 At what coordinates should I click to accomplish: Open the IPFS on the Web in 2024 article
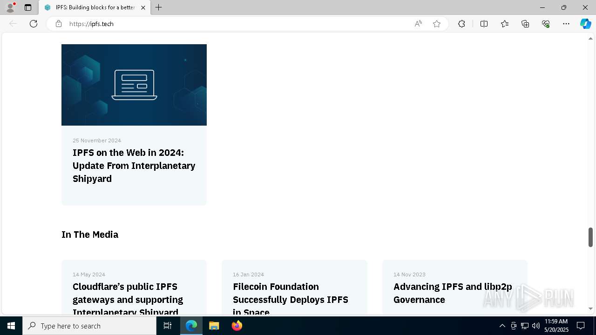pos(134,166)
